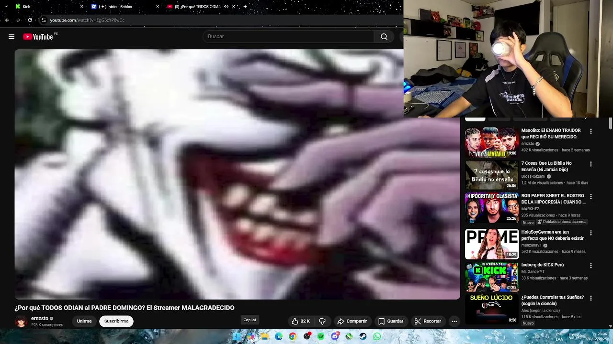Image resolution: width=613 pixels, height=344 pixels.
Task: Click the search magnifier button
Action: (384, 37)
